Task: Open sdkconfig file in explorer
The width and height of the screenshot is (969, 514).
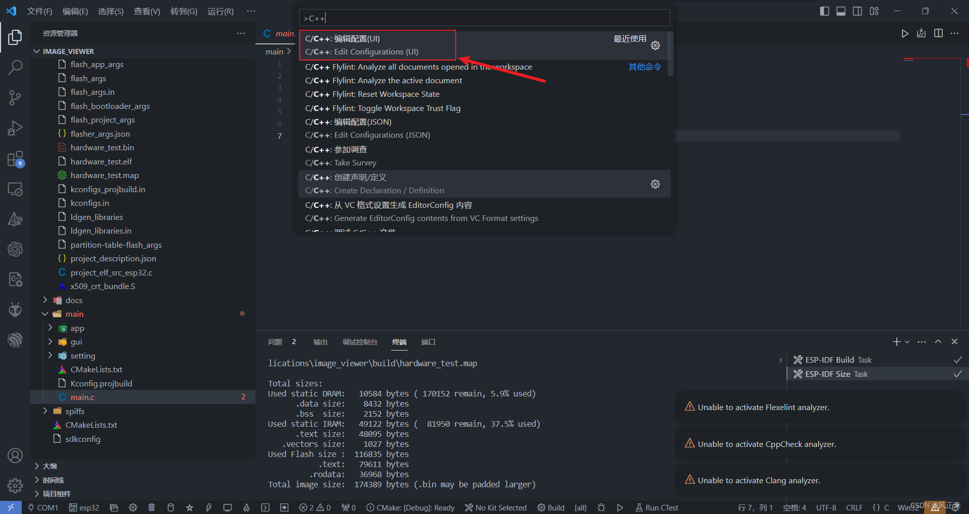Action: pos(143,439)
